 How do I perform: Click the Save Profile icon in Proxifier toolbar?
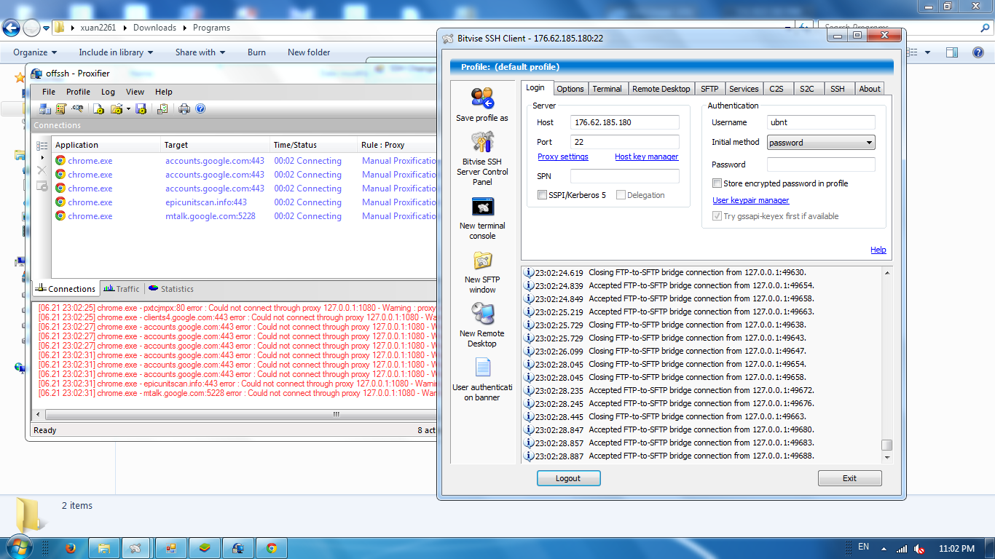(x=141, y=108)
